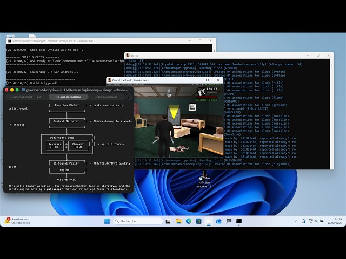Click the Reverser (LLM) diagram box
This screenshot has height=259, width=346.
pos(55,146)
